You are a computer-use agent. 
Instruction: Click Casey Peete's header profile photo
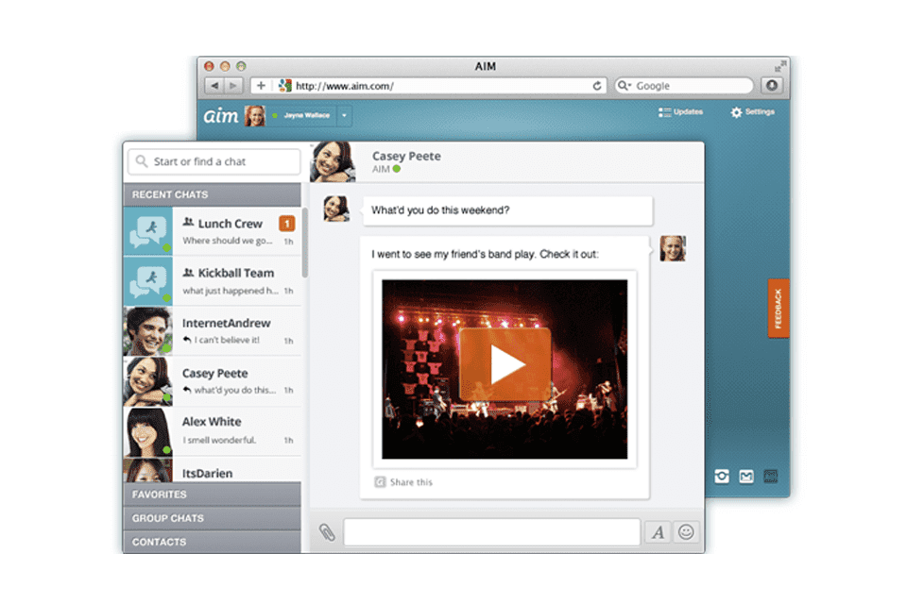tap(333, 161)
